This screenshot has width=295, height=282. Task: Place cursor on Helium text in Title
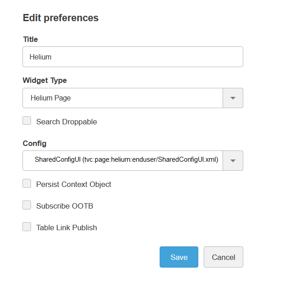point(40,57)
